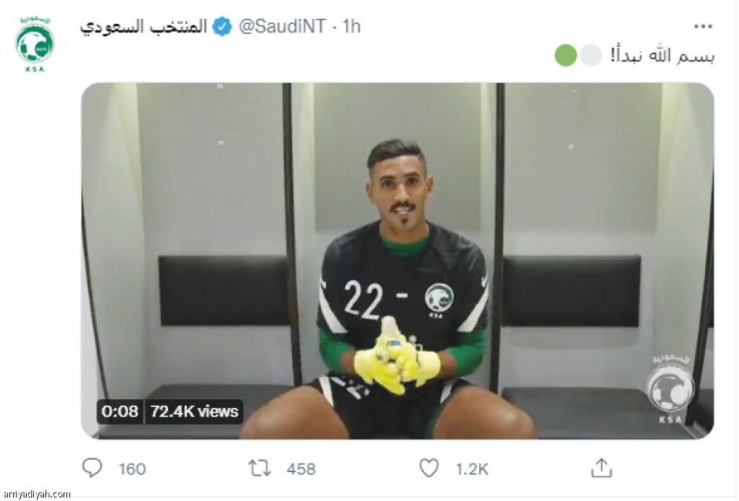Image resolution: width=739 pixels, height=501 pixels.
Task: Click the blue verified badge
Action: 222,27
